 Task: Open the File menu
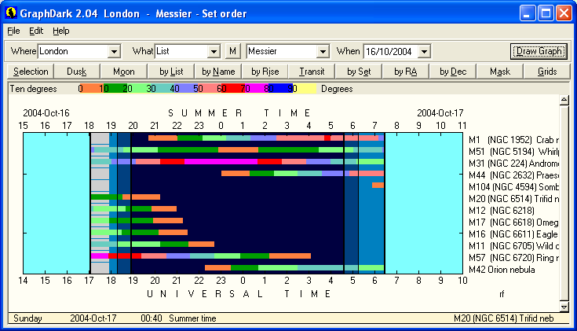pos(13,31)
